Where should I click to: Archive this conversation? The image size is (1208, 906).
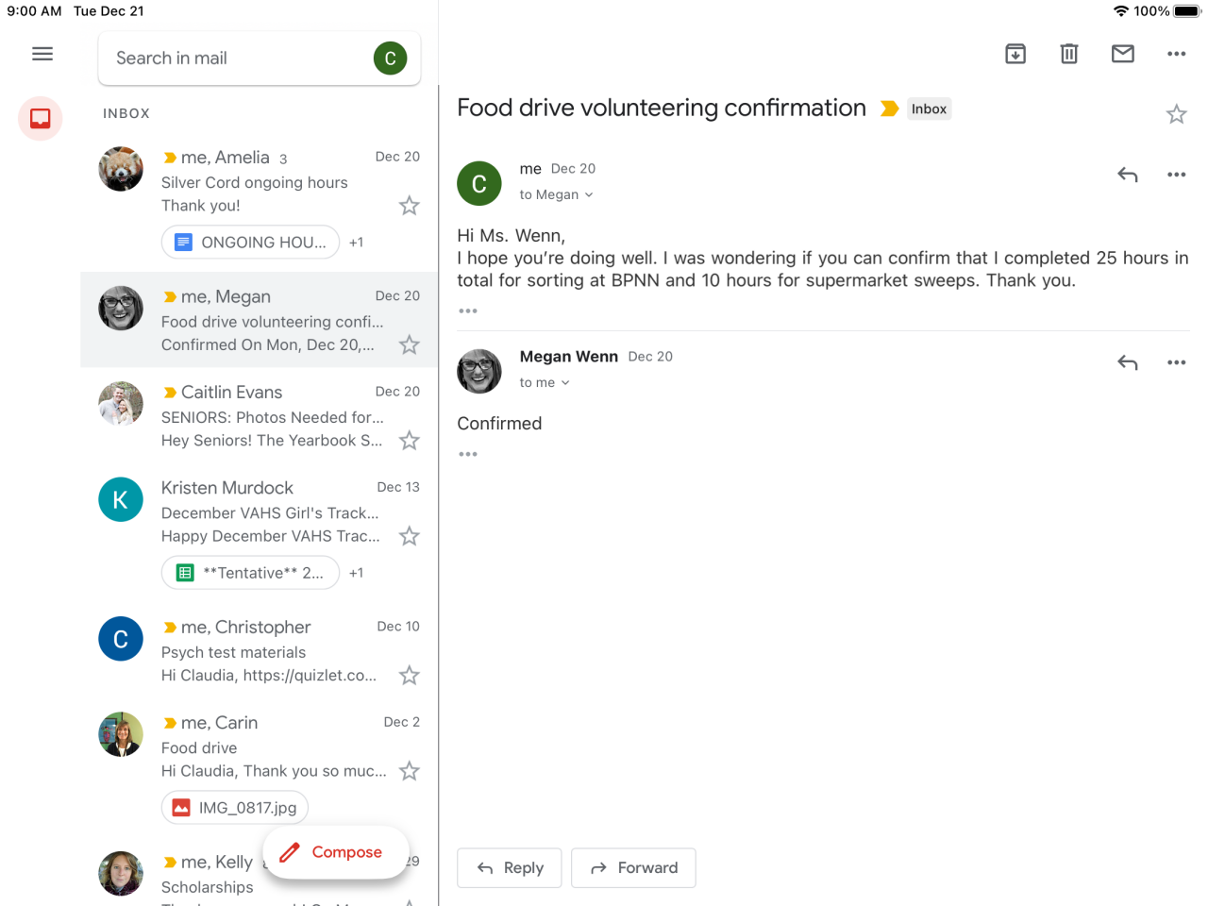(1015, 54)
